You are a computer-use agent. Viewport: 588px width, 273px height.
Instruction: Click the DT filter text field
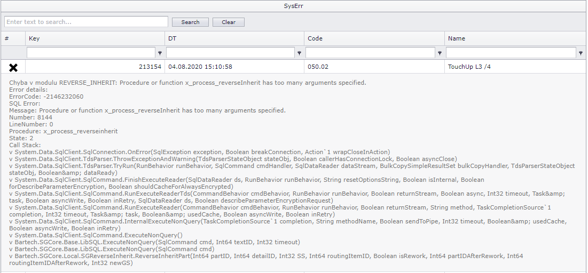point(230,53)
